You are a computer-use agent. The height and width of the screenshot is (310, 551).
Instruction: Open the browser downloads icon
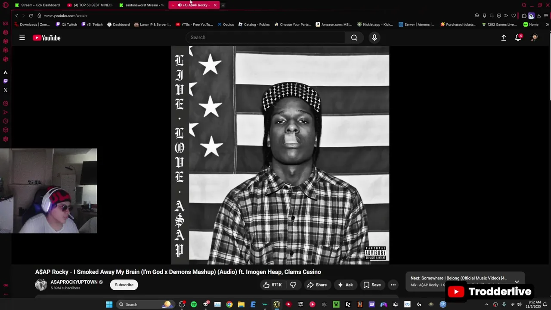click(x=539, y=15)
